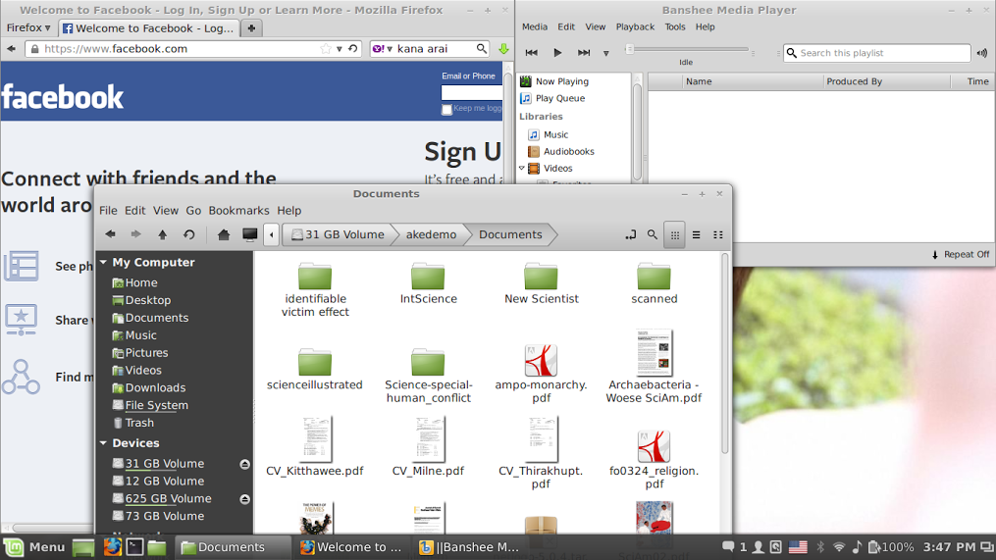This screenshot has width=996, height=560.
Task: Open a new Firefox tab
Action: [251, 27]
